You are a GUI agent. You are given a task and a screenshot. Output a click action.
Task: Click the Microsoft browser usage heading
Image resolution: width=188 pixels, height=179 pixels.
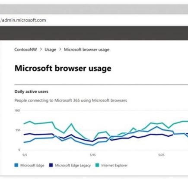(x=63, y=68)
